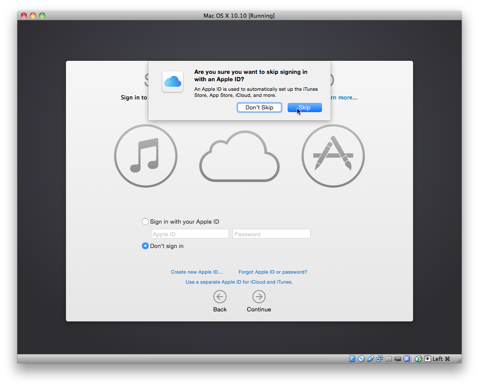
Task: Minimize the VirtualBox VM window
Action: [x=33, y=16]
